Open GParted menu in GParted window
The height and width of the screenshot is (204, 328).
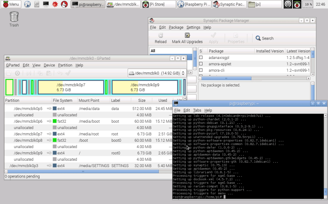coord(13,65)
